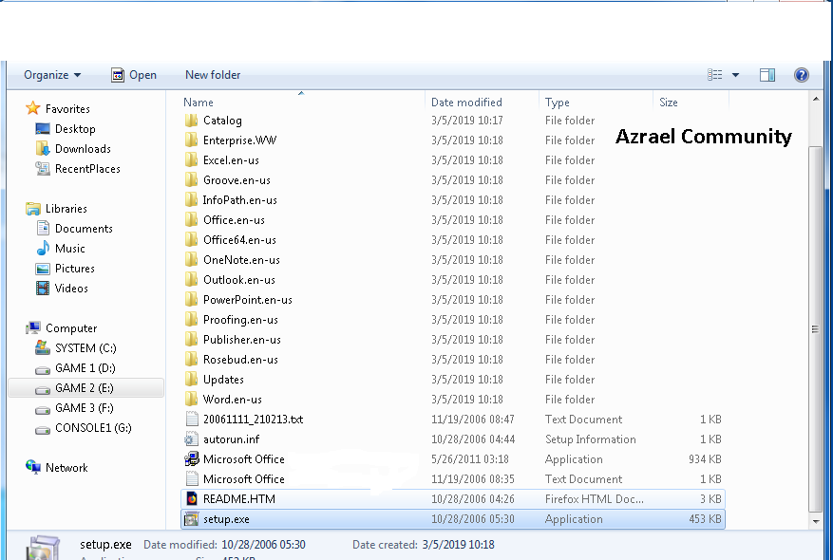Click Setup Information type cell
The width and height of the screenshot is (833, 560).
(590, 439)
